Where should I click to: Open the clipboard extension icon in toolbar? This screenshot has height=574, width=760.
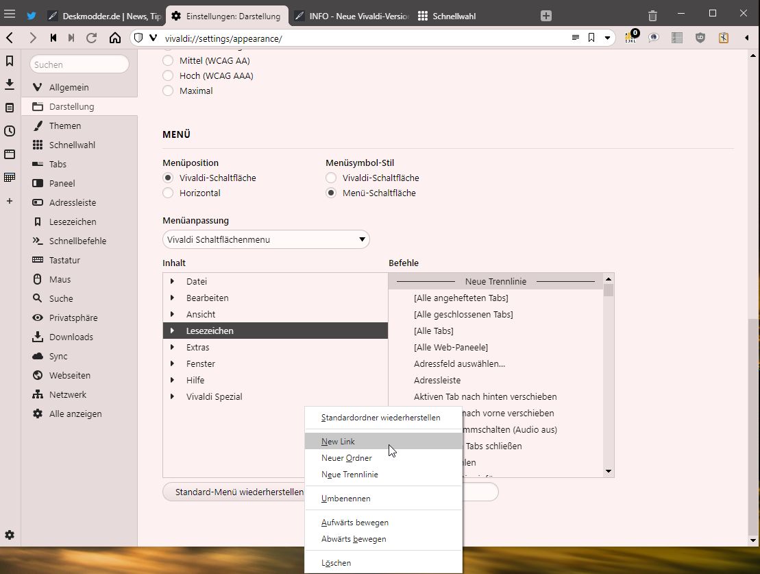[724, 38]
